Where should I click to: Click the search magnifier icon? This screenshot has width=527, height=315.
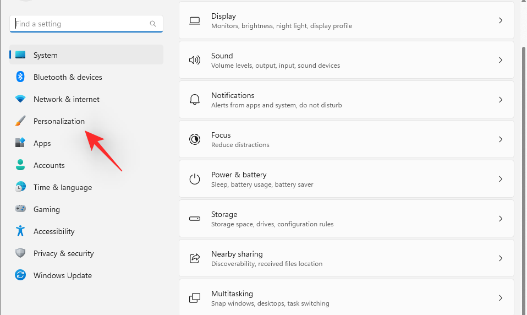tap(153, 24)
